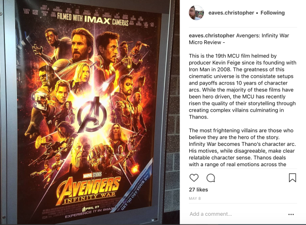306x225 pixels.
Task: Open the three-dot more options menu
Action: pyautogui.click(x=291, y=214)
